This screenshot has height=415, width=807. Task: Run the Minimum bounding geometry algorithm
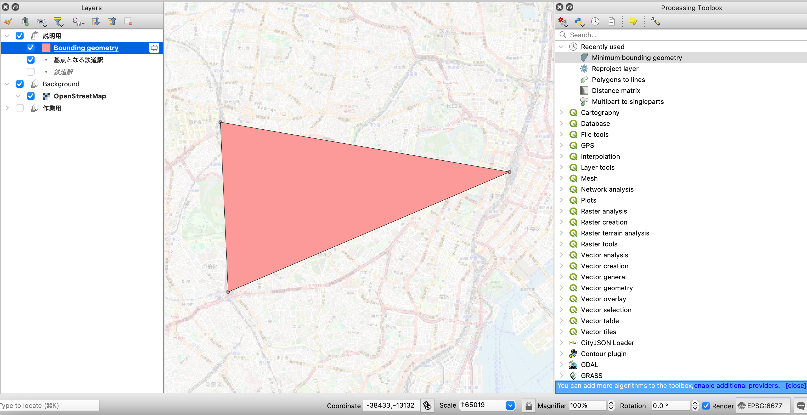[x=637, y=58]
